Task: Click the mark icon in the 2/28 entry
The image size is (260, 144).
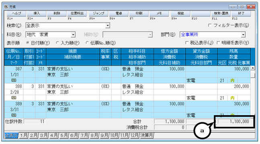Action: pos(14,98)
